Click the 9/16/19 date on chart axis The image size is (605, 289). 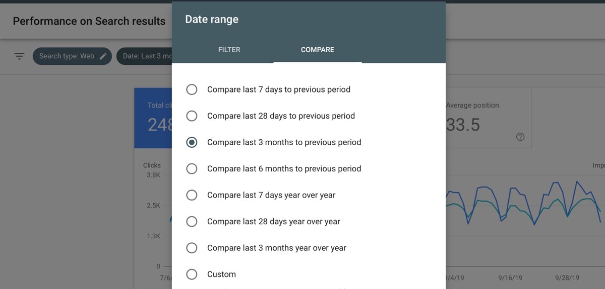(510, 277)
